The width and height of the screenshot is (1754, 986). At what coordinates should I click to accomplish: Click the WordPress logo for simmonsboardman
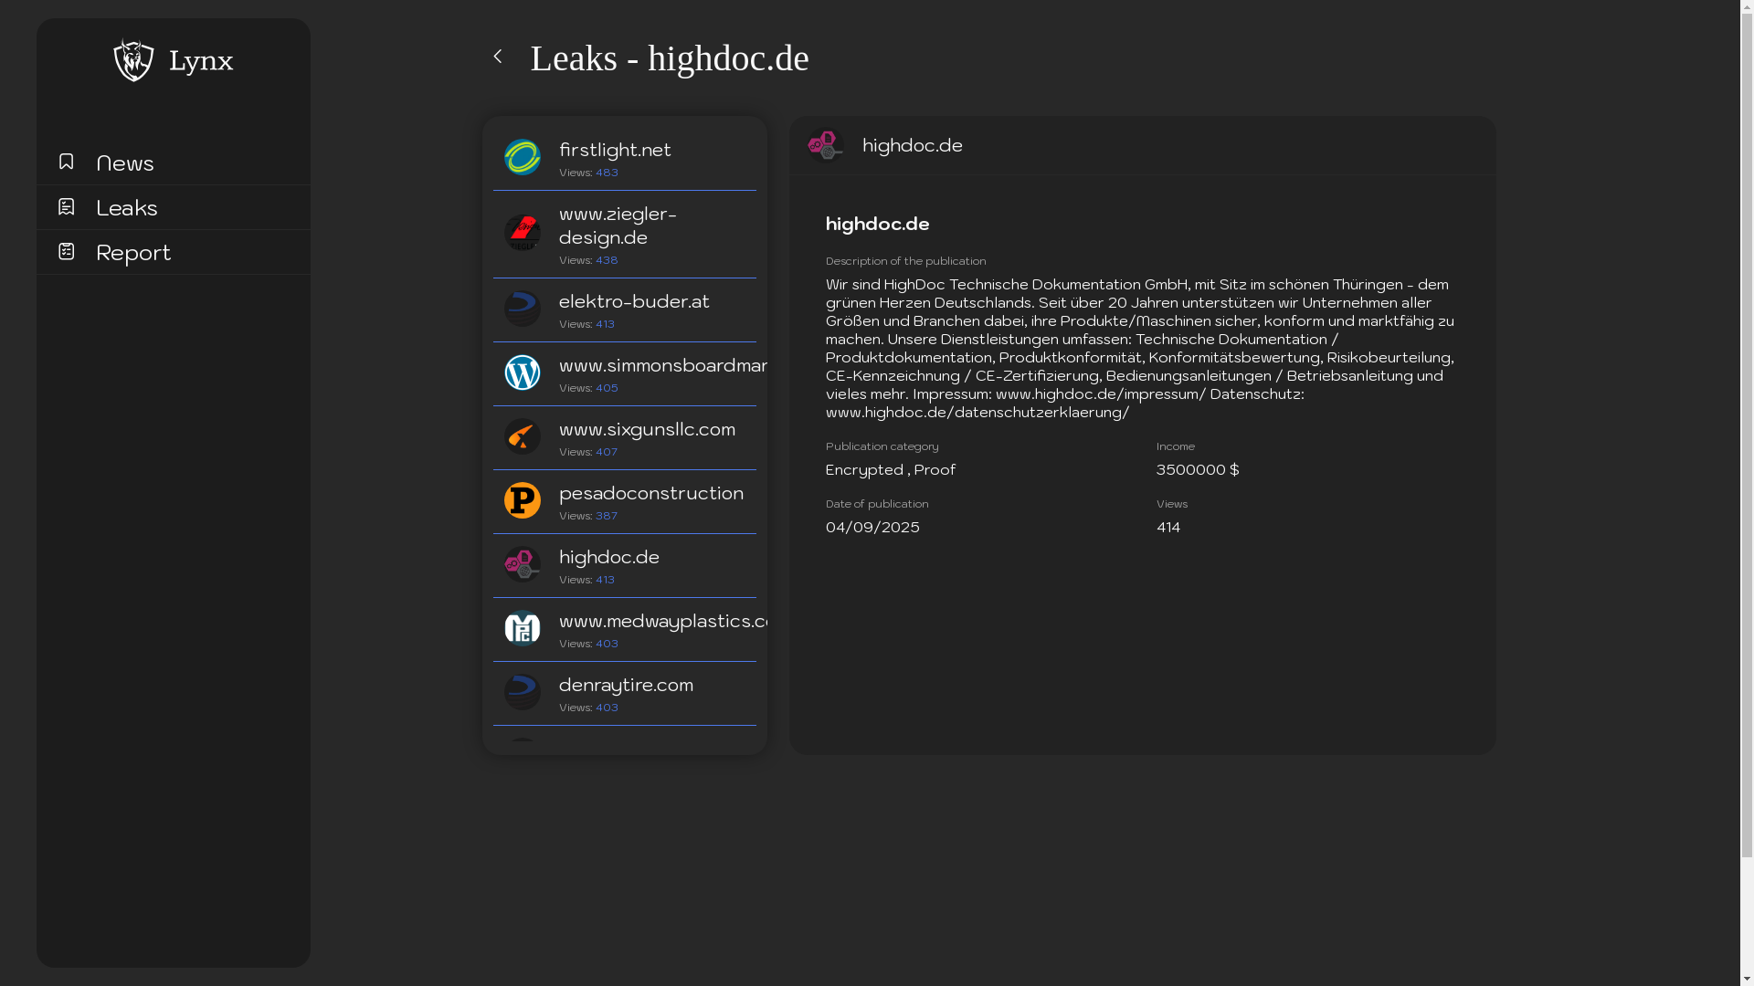point(523,372)
